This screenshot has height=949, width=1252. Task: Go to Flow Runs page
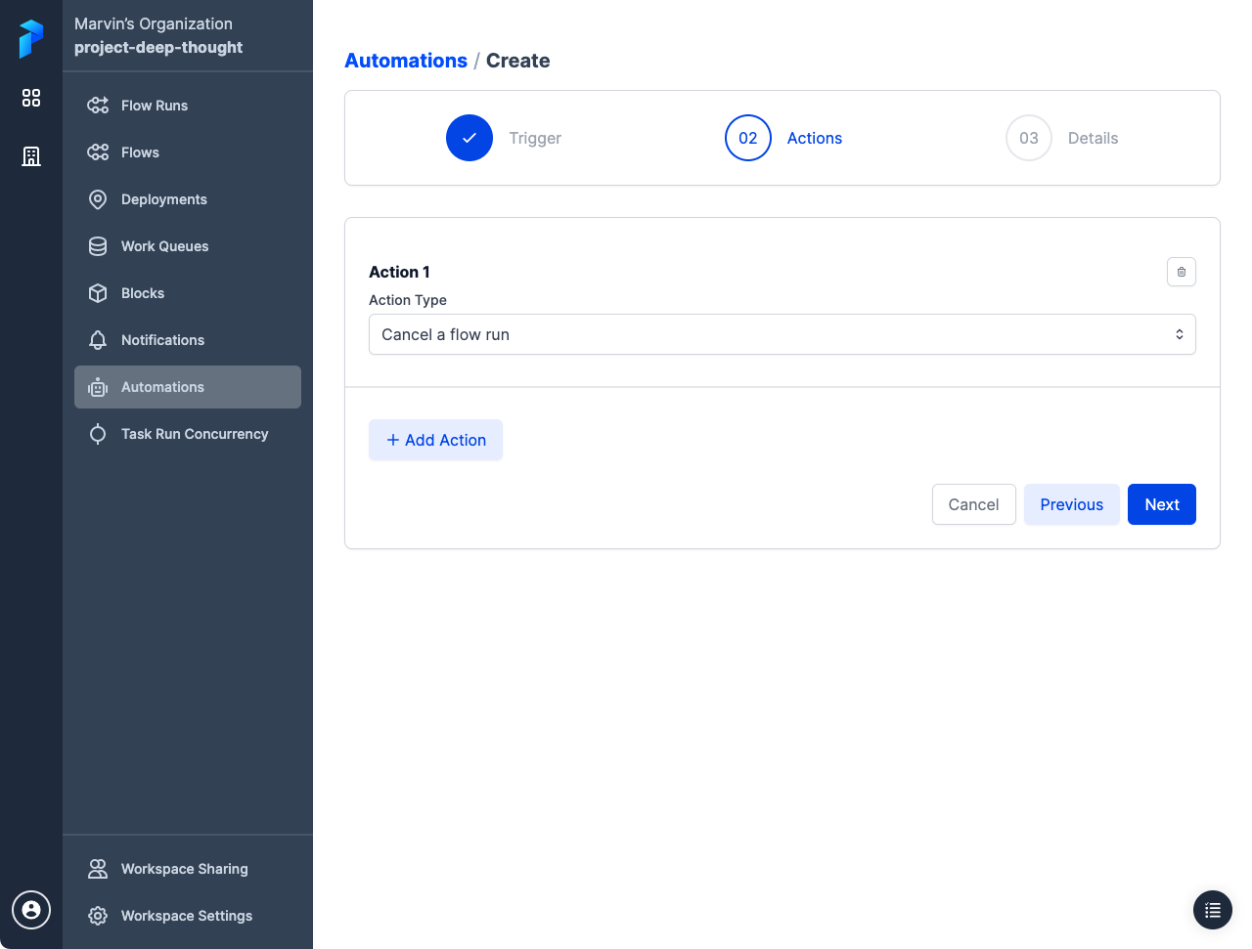[188, 106]
